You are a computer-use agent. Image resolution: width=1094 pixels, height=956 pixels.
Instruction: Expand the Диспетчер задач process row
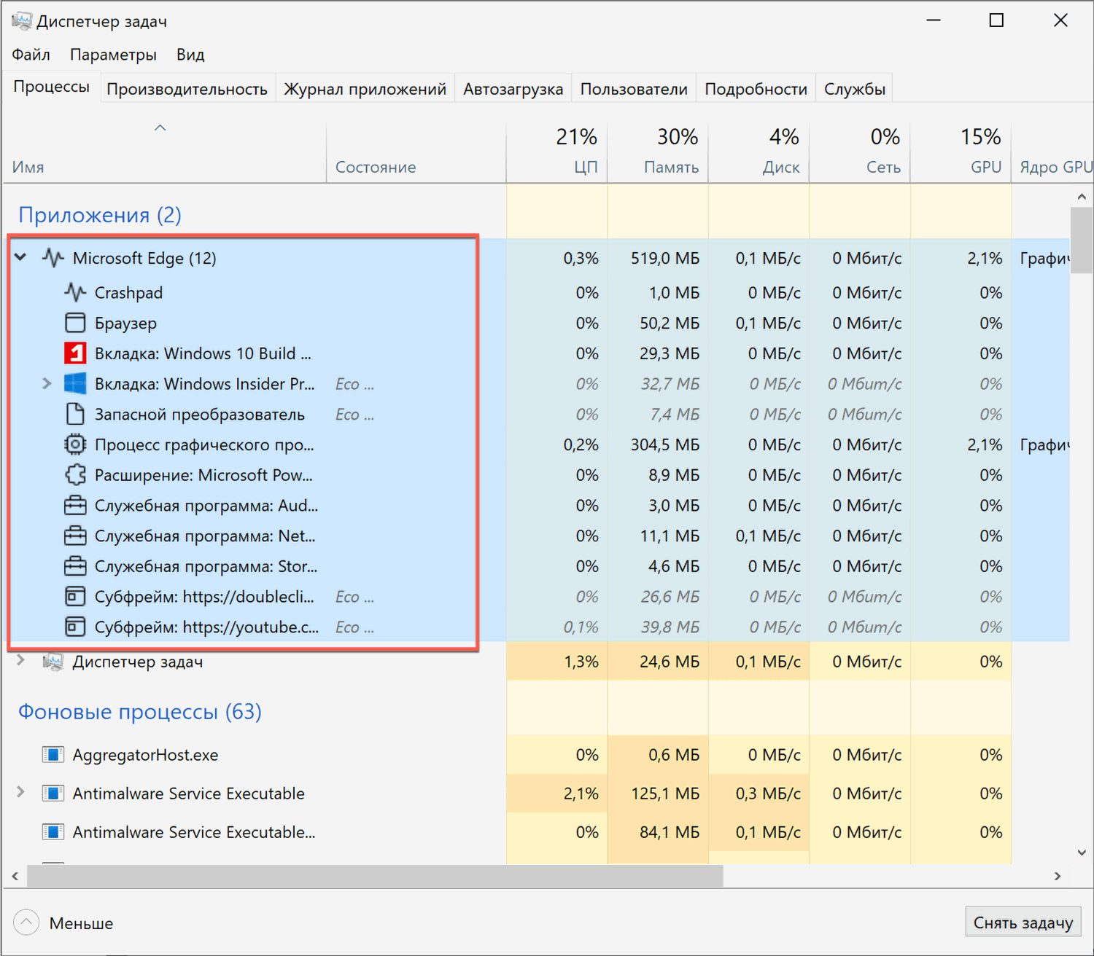21,660
